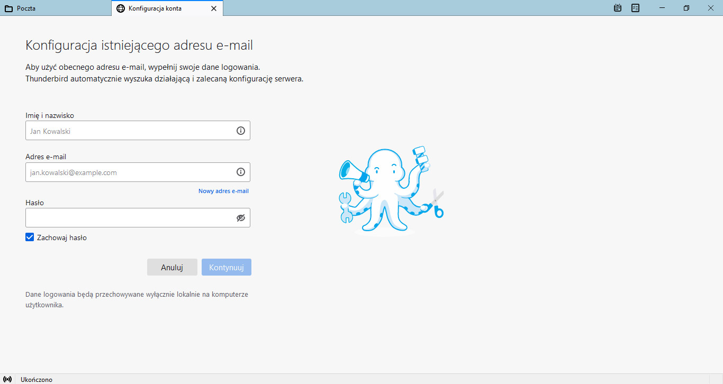Minimize the Thunderbird window

coord(662,8)
